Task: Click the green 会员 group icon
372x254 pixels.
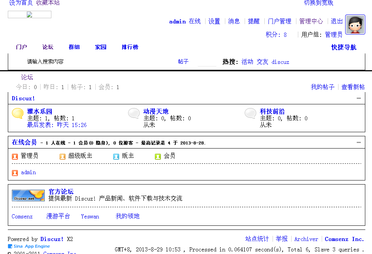Action: [x=158, y=156]
